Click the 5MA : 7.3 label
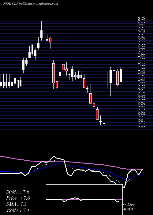 pyautogui.click(x=17, y=204)
